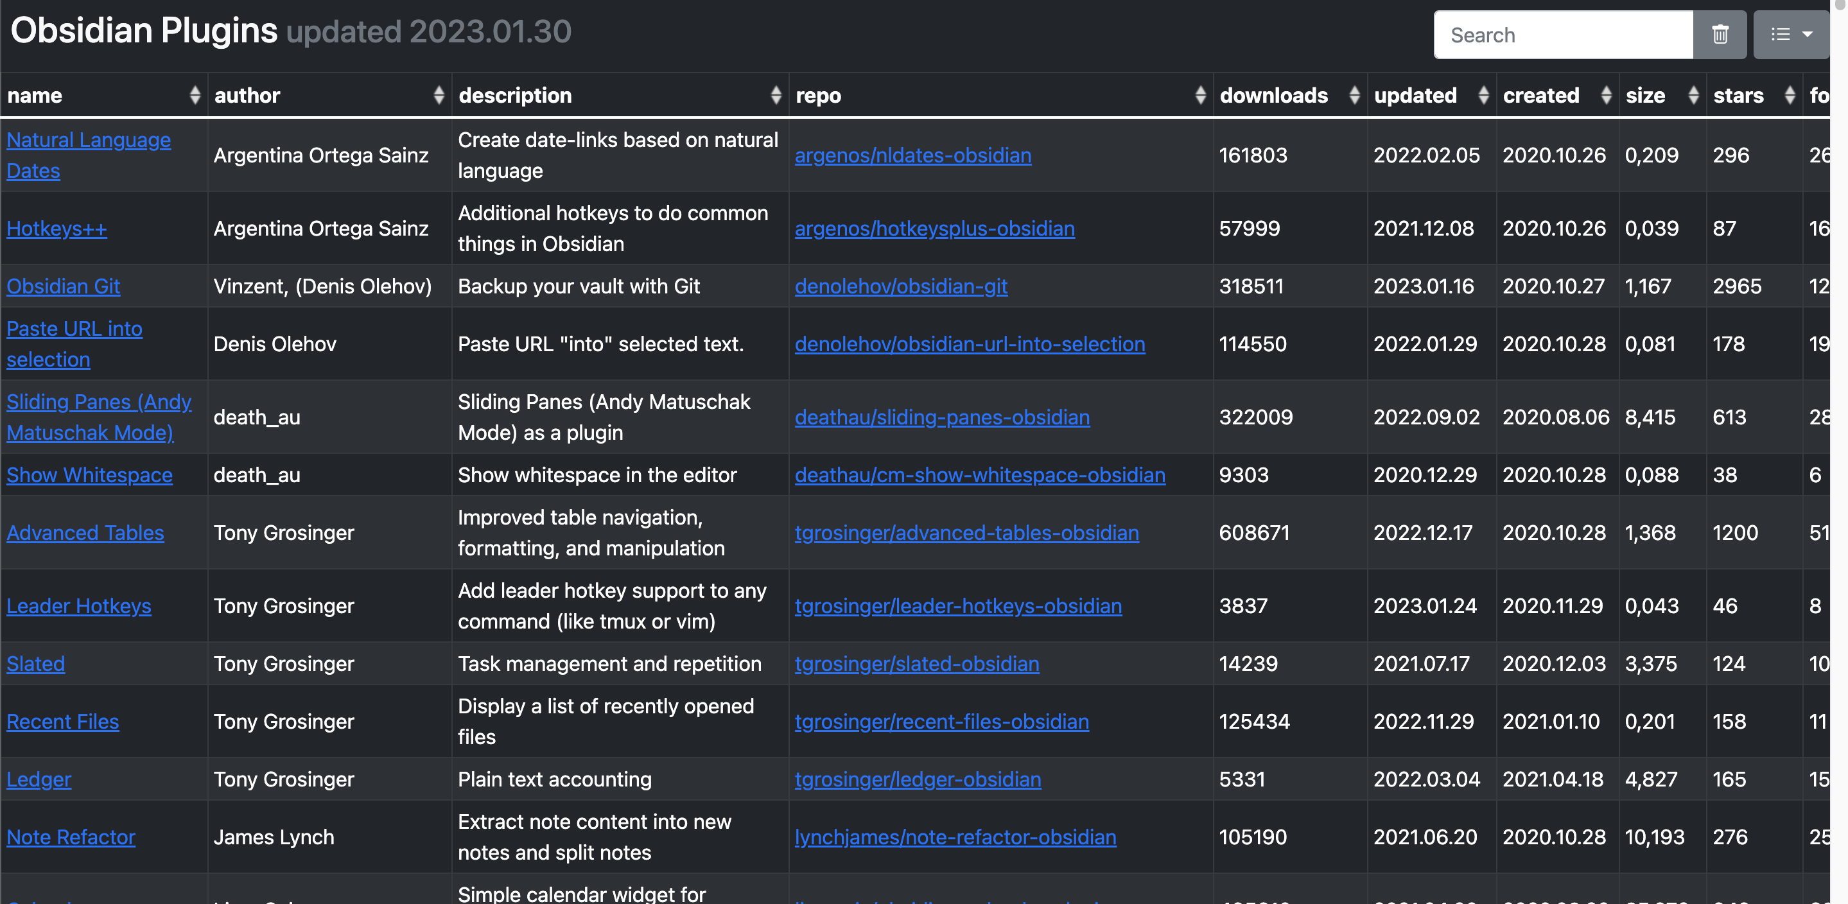
Task: Click the Show Whitespace plugin link
Action: coord(90,475)
